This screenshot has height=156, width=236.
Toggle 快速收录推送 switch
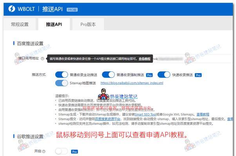[x=164, y=75]
